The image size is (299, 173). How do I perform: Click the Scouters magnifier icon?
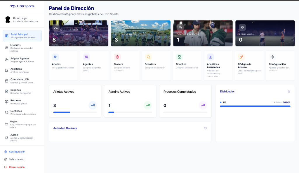(148, 57)
